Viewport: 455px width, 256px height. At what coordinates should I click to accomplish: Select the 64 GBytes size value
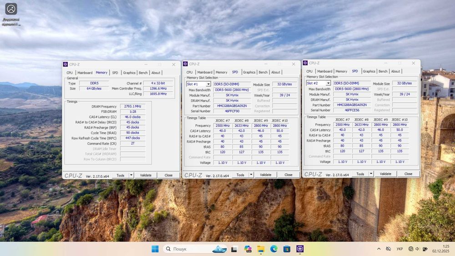click(x=94, y=88)
